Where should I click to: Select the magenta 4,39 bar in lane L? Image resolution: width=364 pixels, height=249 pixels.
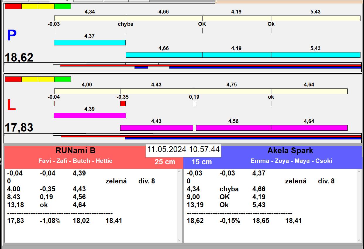pos(90,115)
